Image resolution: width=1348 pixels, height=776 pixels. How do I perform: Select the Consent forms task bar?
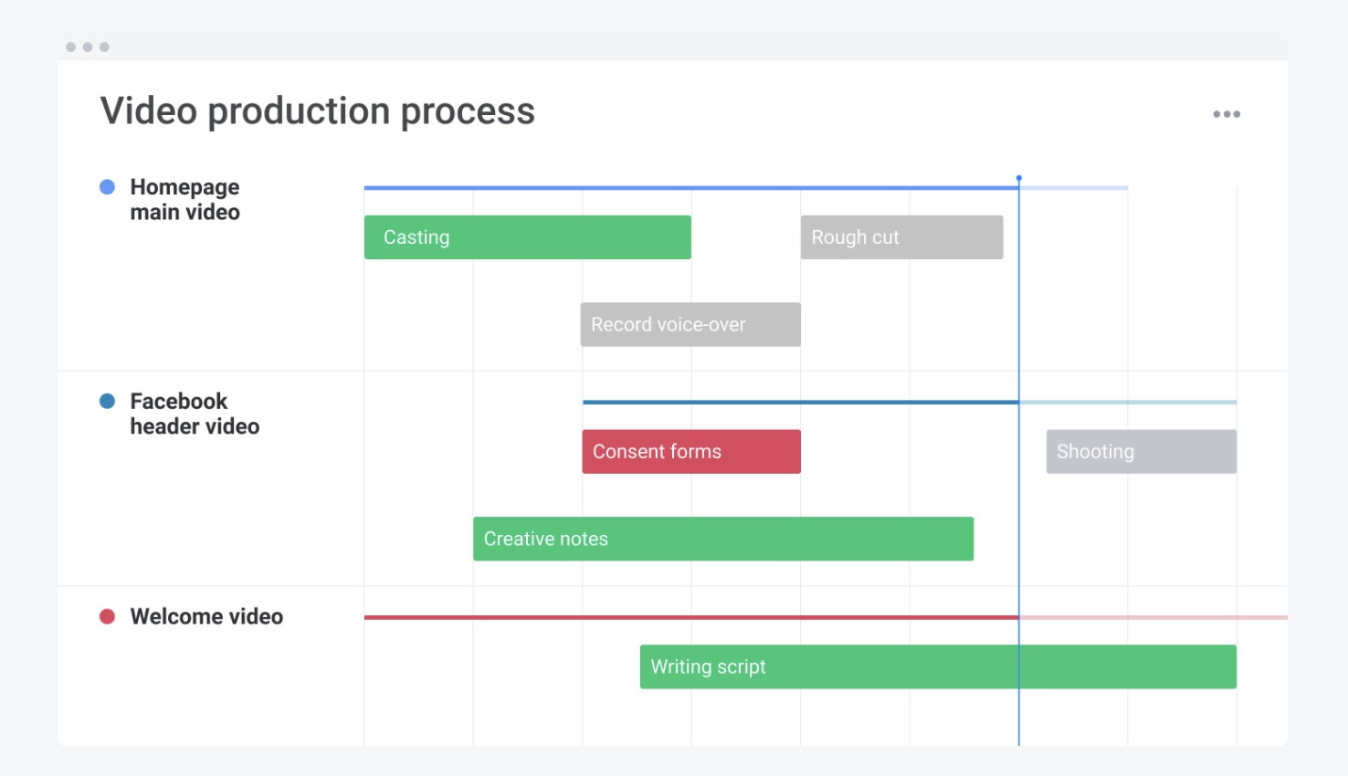coord(691,452)
